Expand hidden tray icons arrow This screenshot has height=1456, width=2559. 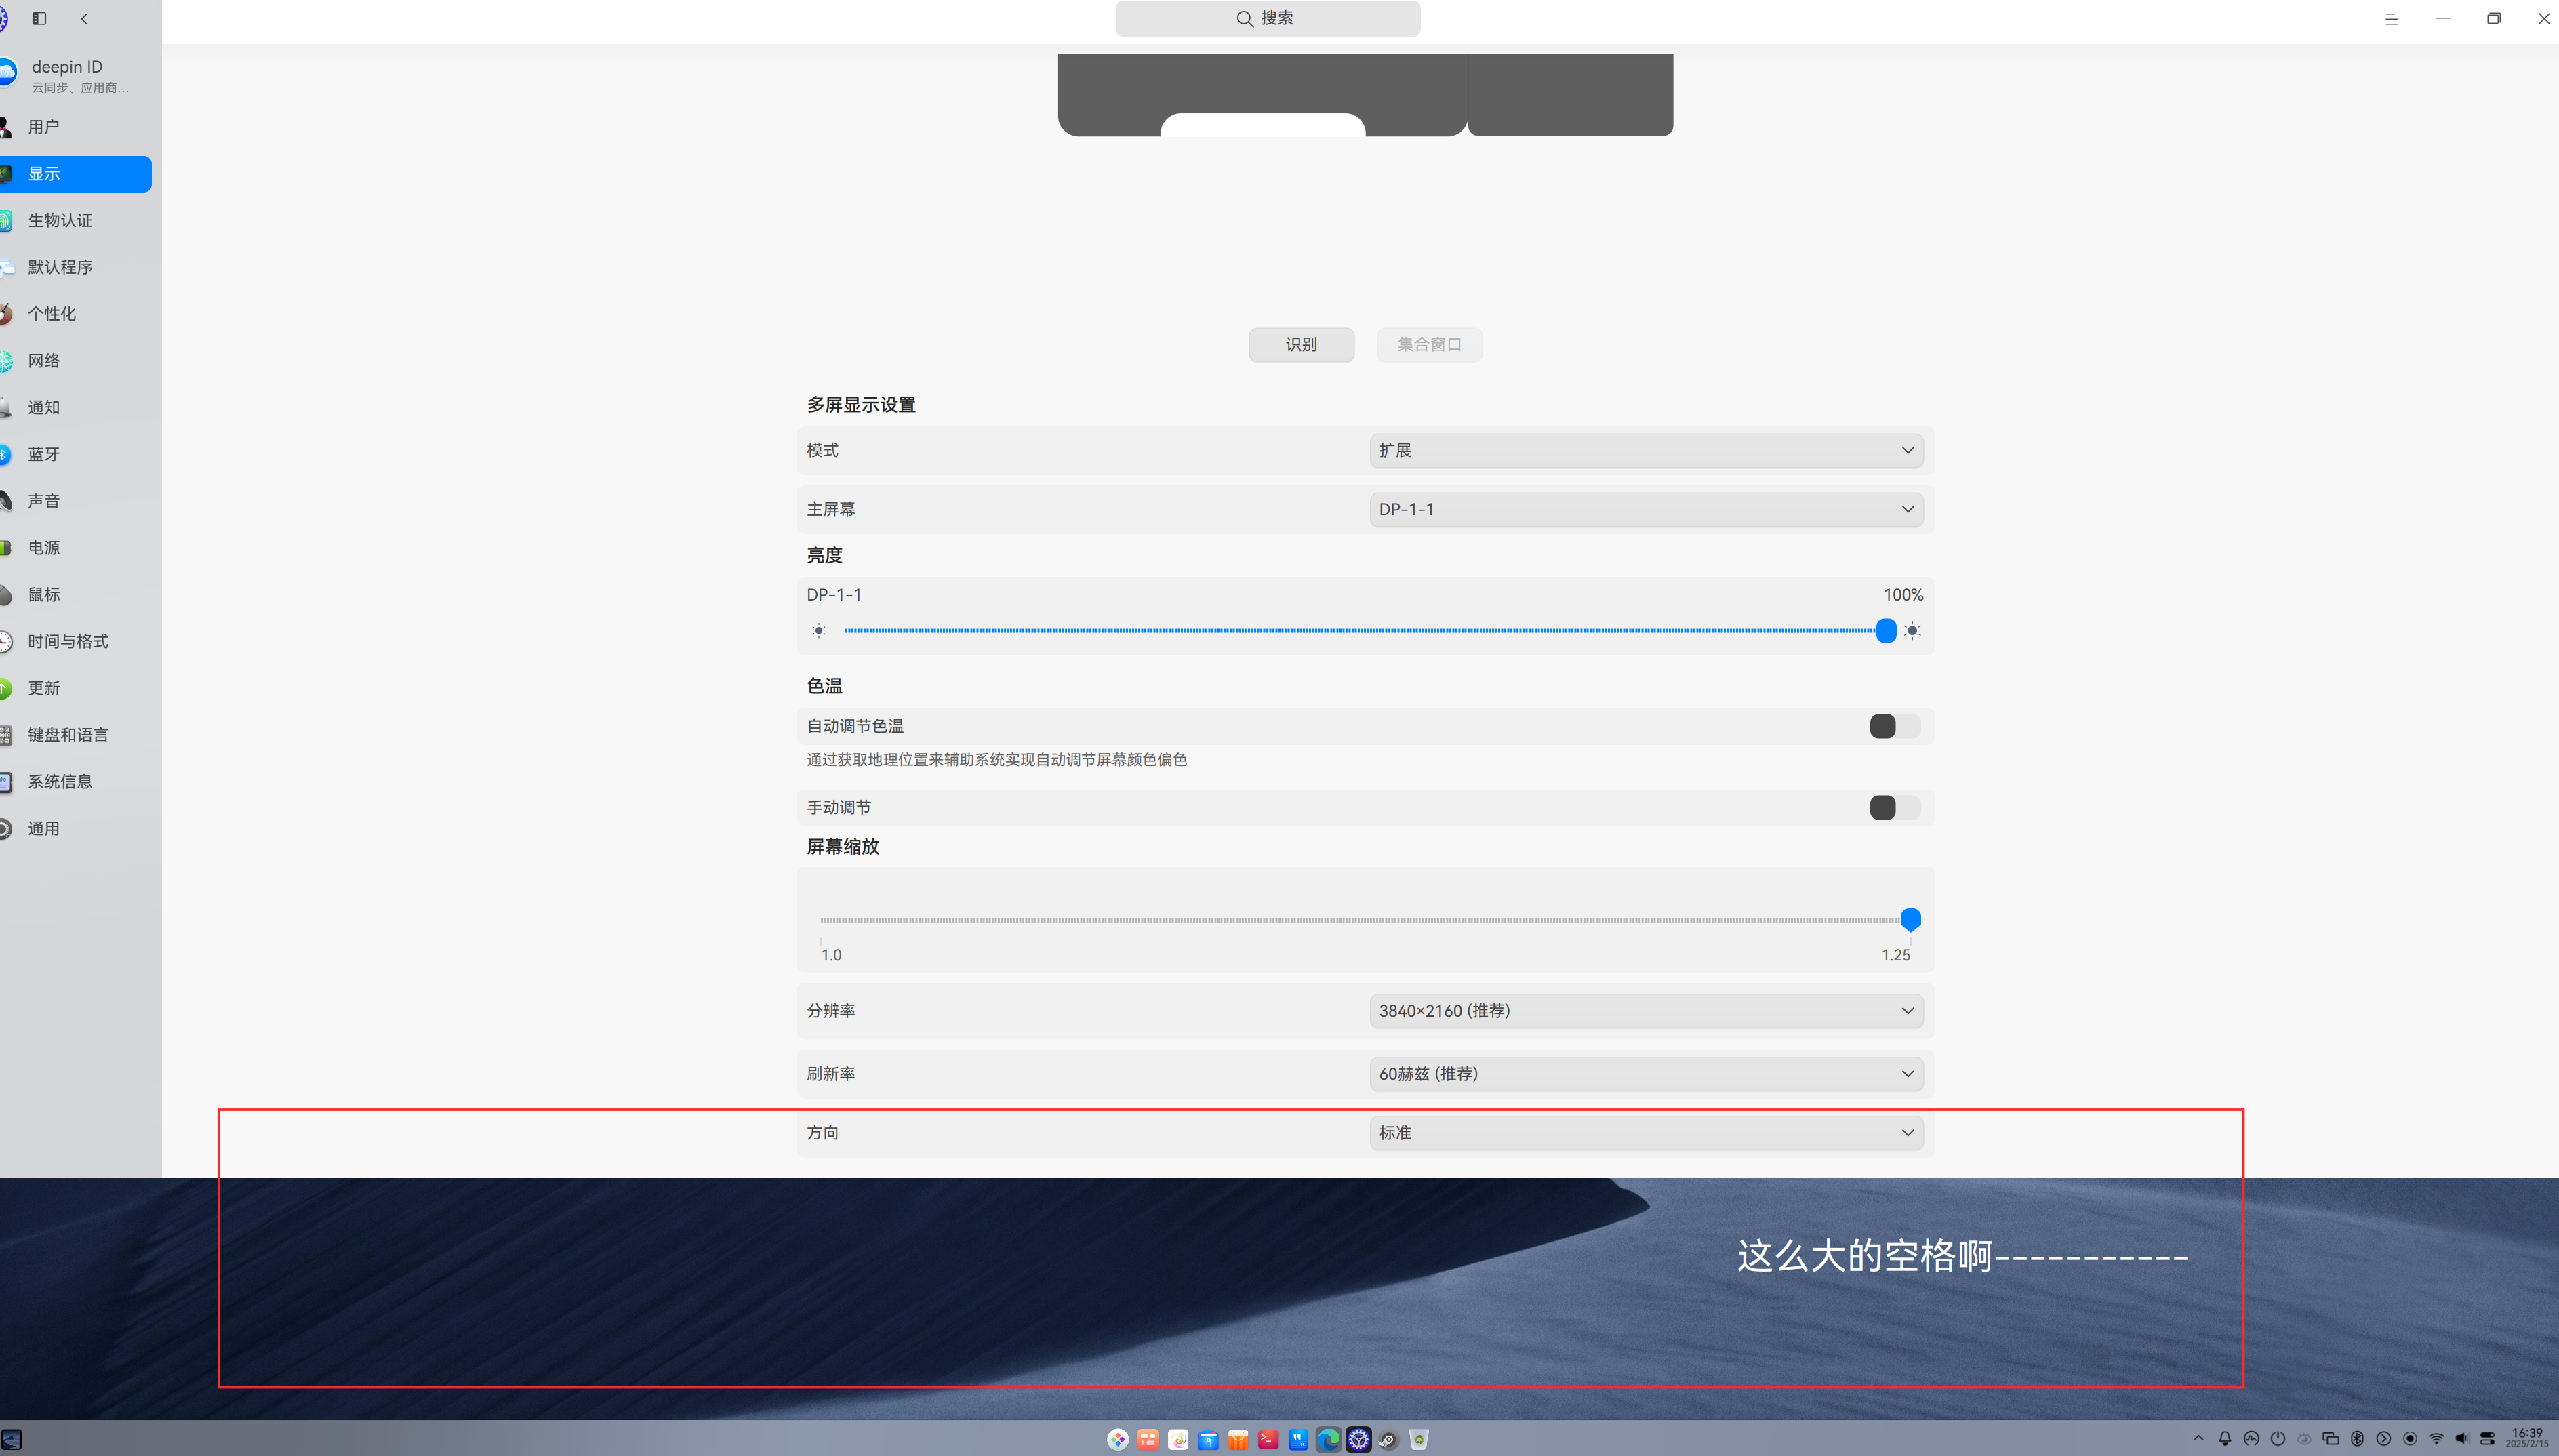point(2199,1439)
